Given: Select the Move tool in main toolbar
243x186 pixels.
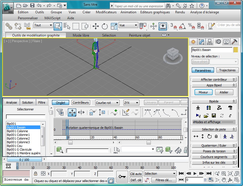Looking at the screenshot, I should click(96, 26).
